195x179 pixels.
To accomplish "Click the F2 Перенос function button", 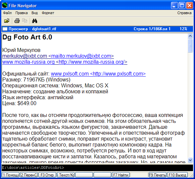I will tap(29, 175).
